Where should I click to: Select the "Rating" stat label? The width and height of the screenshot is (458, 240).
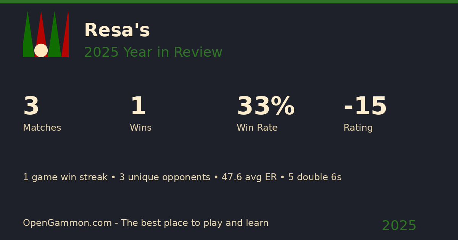click(358, 128)
